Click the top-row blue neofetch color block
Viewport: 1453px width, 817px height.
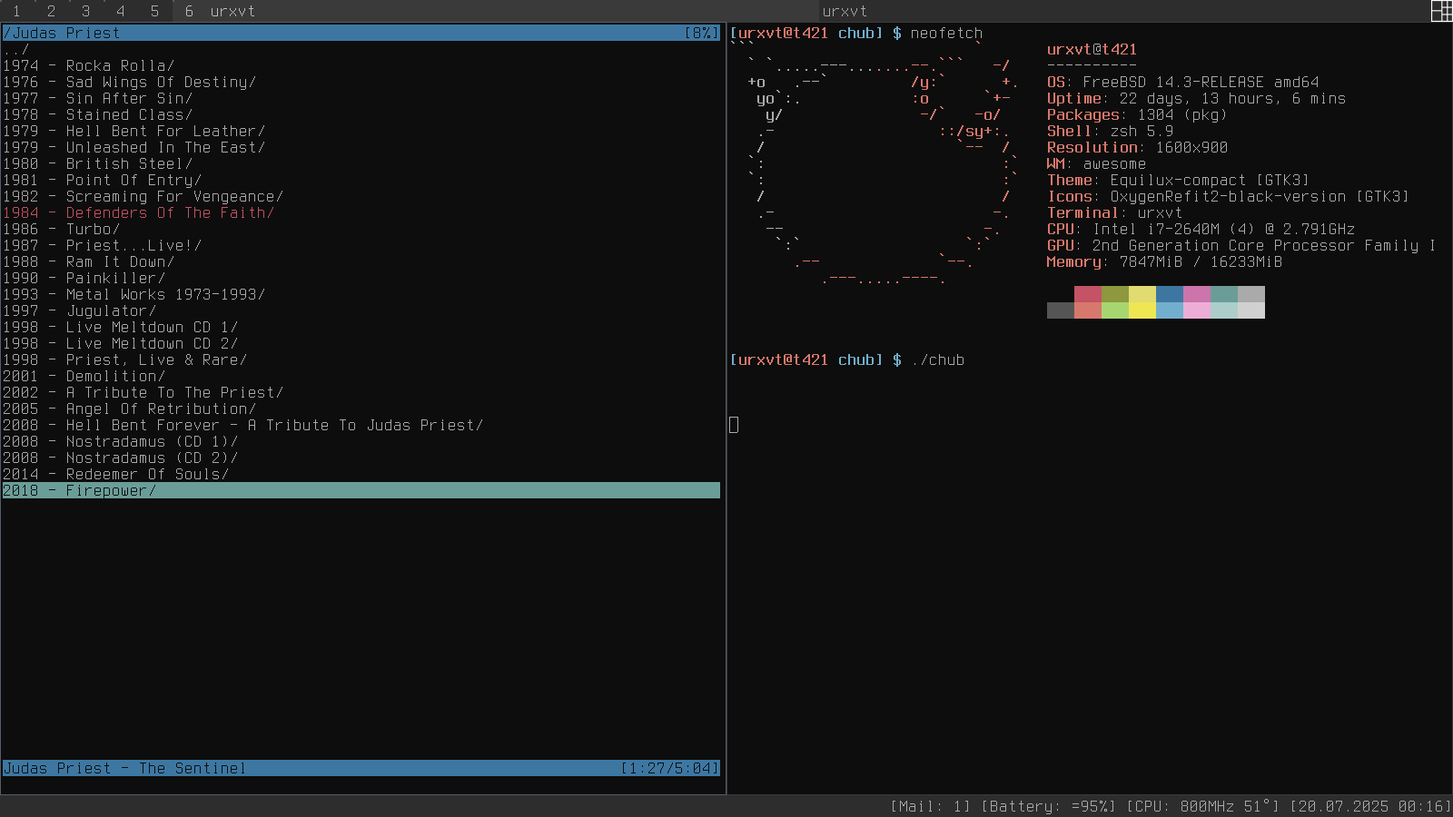(x=1170, y=294)
